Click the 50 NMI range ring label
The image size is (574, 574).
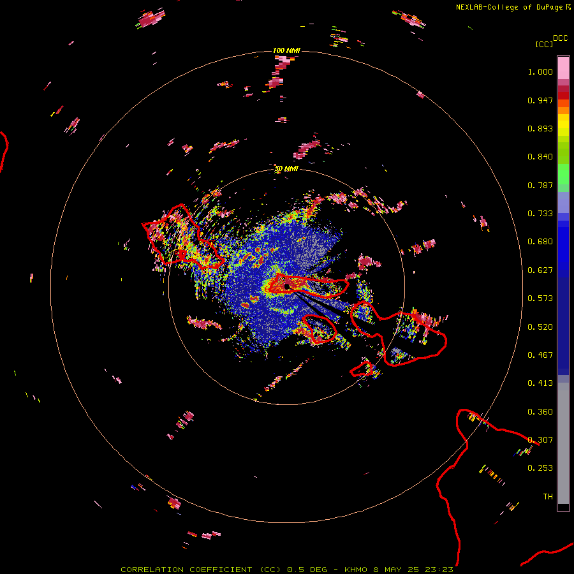[x=286, y=169]
